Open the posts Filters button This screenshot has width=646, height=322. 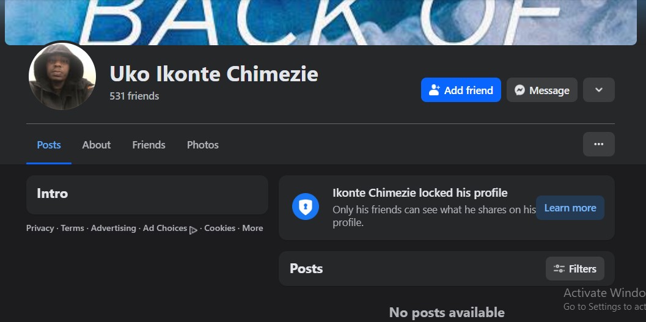pos(574,269)
